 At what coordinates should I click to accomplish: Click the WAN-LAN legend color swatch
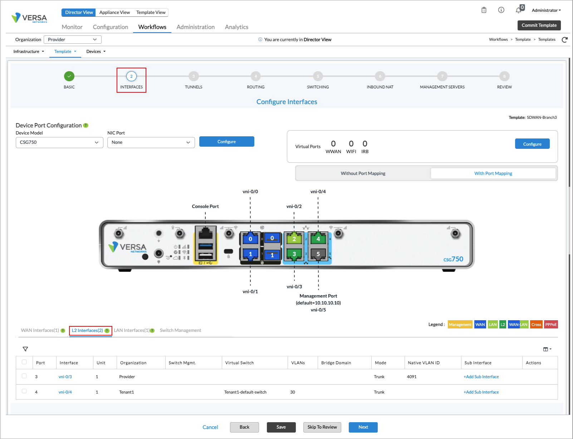pyautogui.click(x=518, y=325)
